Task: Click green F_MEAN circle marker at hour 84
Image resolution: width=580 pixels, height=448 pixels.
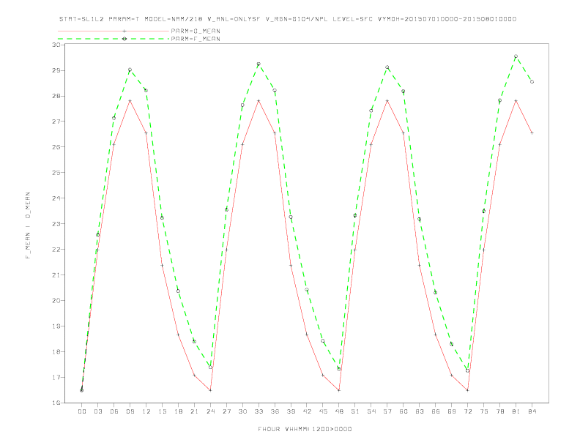Action: pyautogui.click(x=532, y=82)
